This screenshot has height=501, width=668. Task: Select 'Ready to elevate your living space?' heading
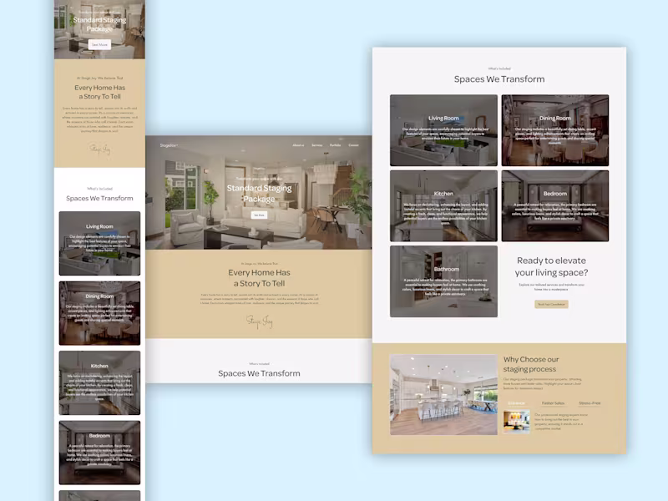pyautogui.click(x=551, y=266)
